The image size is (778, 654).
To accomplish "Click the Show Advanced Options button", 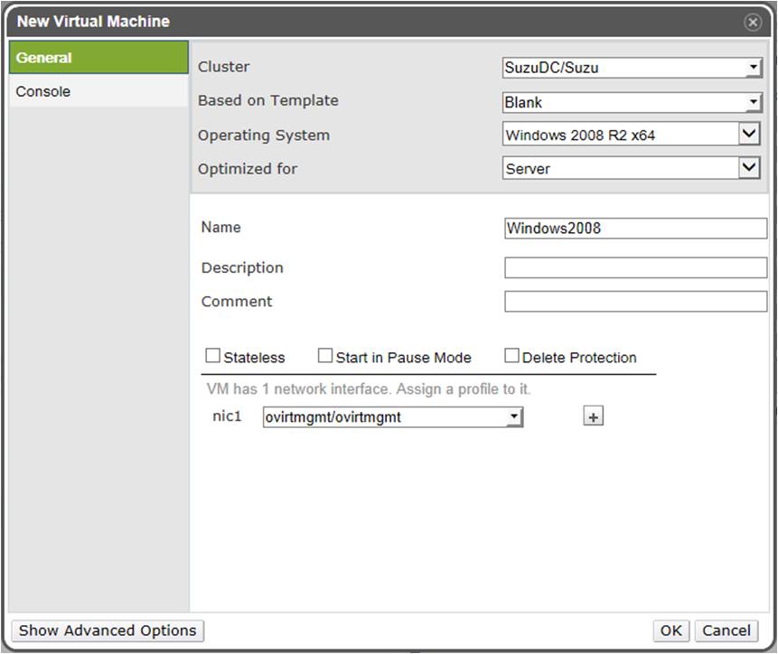I will (x=108, y=631).
